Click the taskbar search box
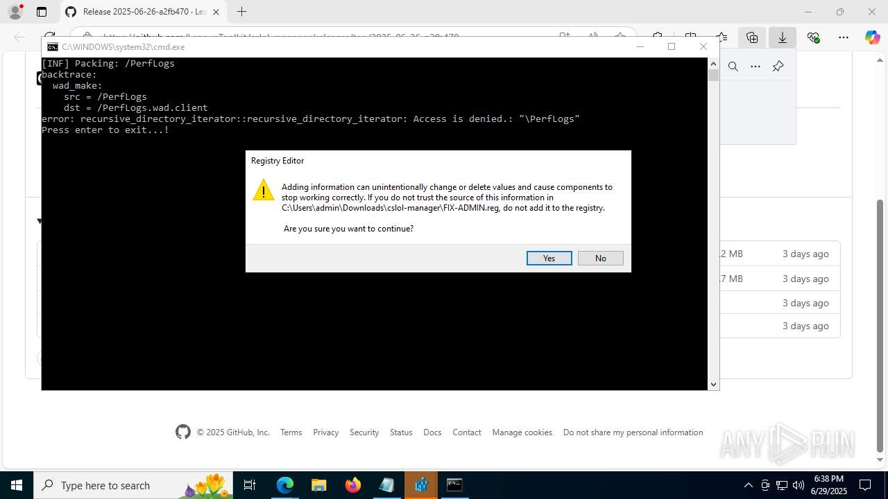 (x=133, y=485)
